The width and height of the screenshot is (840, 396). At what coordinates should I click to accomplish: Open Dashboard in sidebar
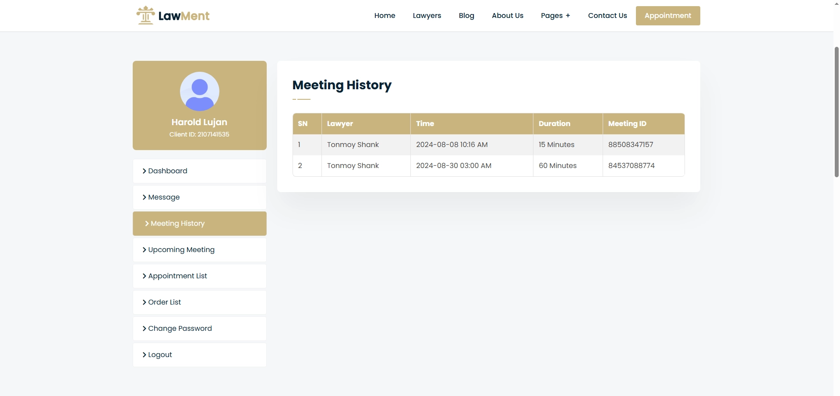pos(199,171)
